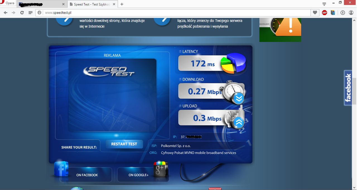Viewport: 357px width, 190px height.
Task: Click the site info globe icon
Action: coord(40,13)
